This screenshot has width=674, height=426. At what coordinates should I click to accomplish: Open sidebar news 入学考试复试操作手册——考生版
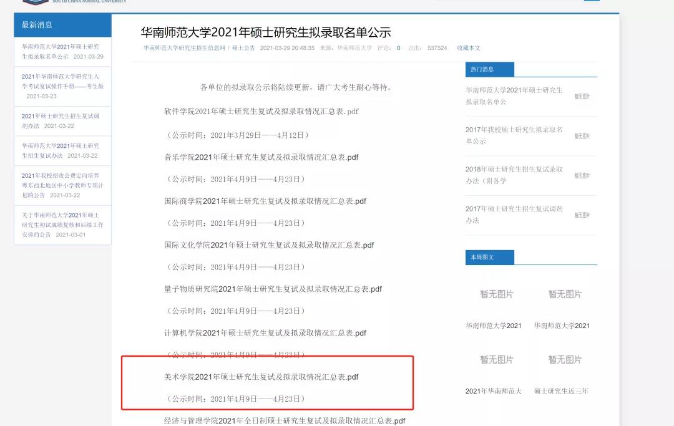(62, 86)
